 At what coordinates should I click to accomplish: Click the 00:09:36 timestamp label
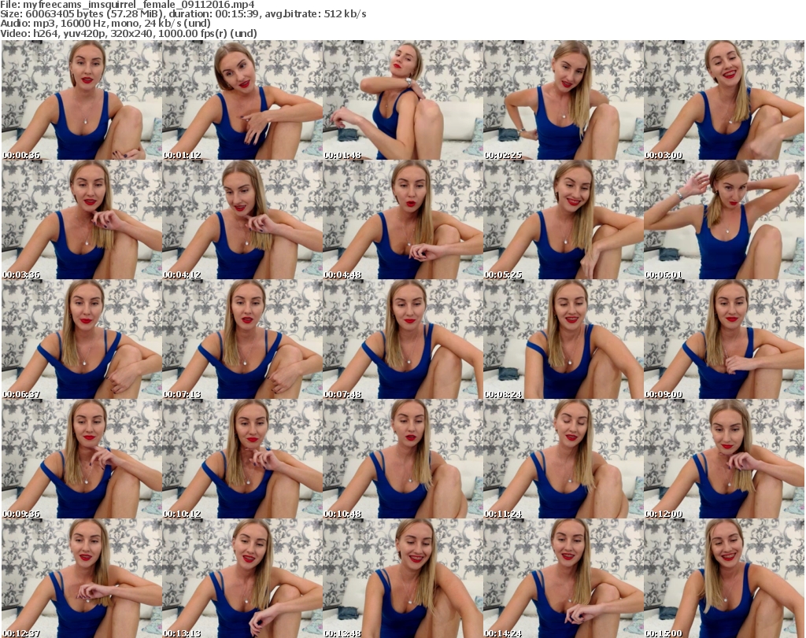21,514
